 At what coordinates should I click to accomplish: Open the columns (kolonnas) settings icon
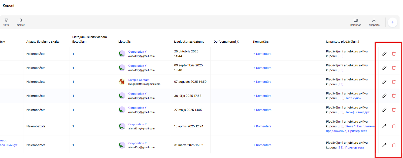pyautogui.click(x=356, y=20)
